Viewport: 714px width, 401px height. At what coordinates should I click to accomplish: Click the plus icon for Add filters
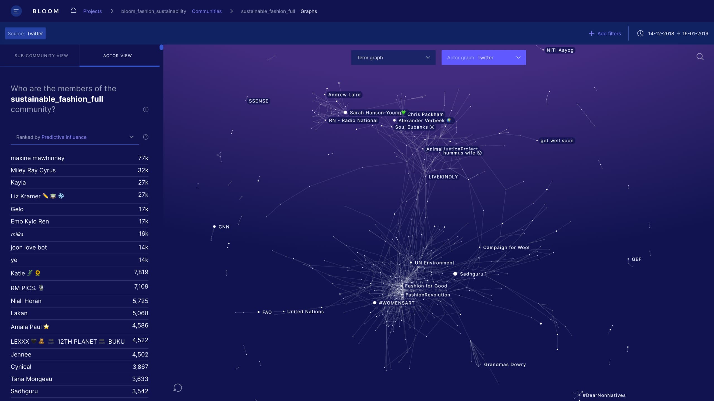[x=591, y=33]
